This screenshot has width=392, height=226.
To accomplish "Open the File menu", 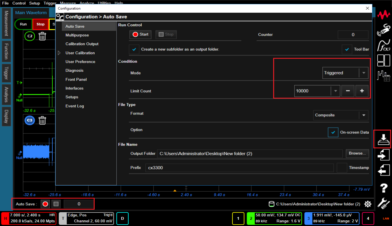I will [5, 3].
